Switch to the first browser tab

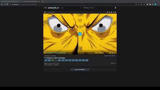coord(10,1)
